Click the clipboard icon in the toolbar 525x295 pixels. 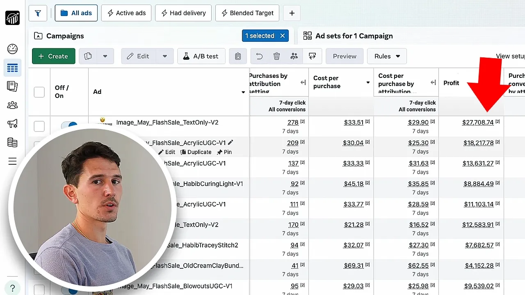click(x=238, y=56)
